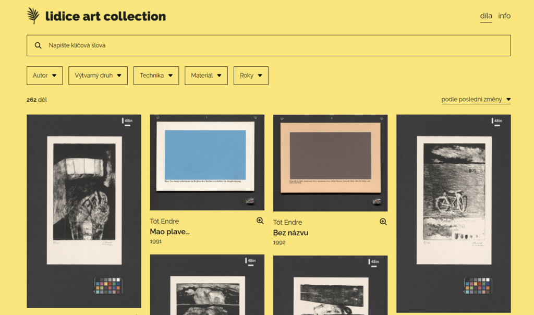Open the Roky year filter
This screenshot has height=315, width=534.
point(251,76)
